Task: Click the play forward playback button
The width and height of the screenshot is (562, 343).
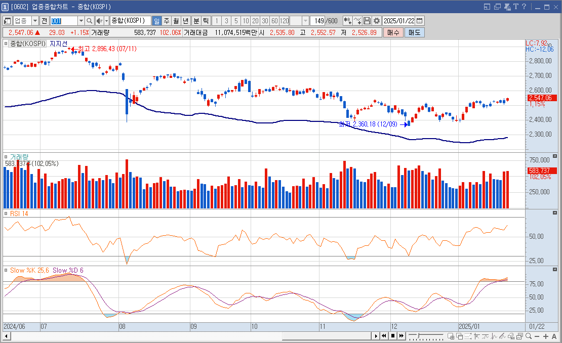Action: (375, 336)
